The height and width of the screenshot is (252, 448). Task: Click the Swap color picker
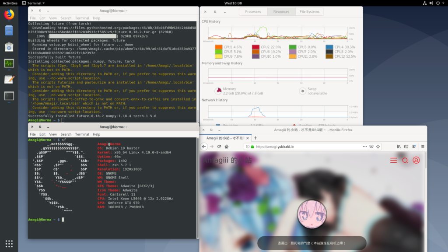(303, 91)
